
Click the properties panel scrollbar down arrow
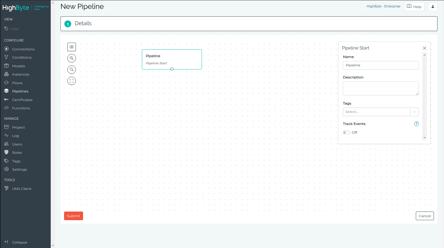coord(424,138)
